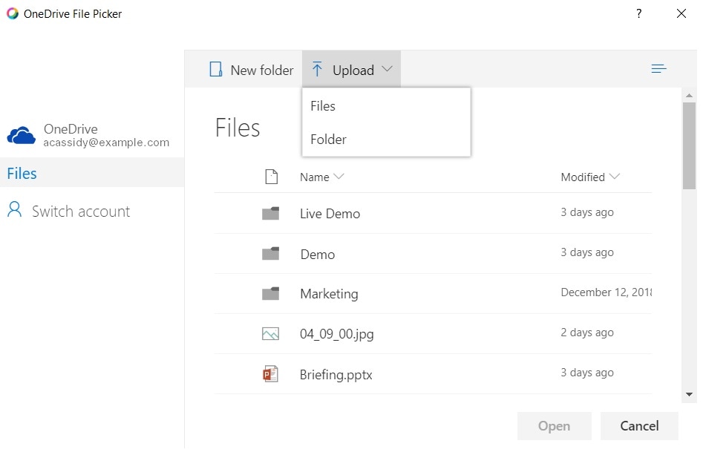
Task: Open the view options icon top right
Action: click(658, 68)
